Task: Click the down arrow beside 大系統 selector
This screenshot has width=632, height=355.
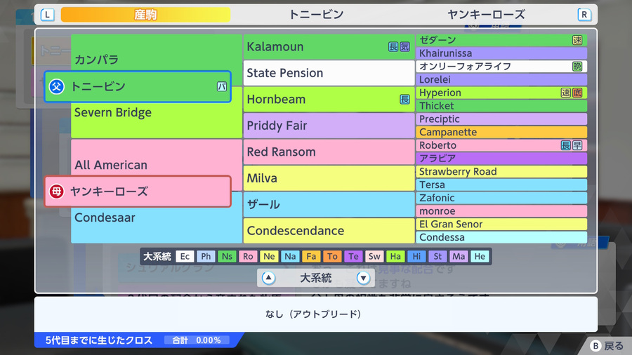Action: click(x=363, y=278)
